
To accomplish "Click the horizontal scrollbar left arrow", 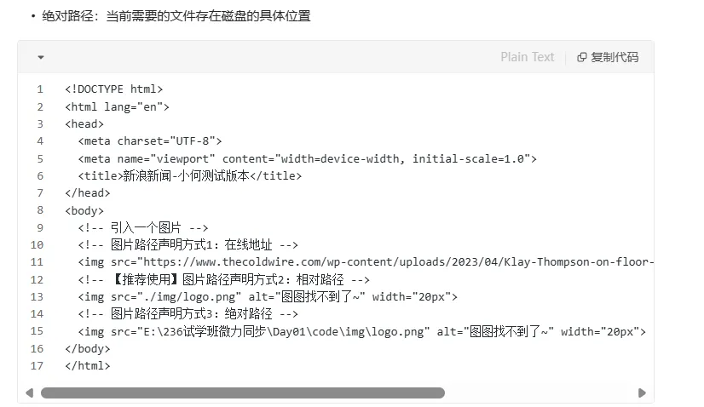I will pos(29,393).
